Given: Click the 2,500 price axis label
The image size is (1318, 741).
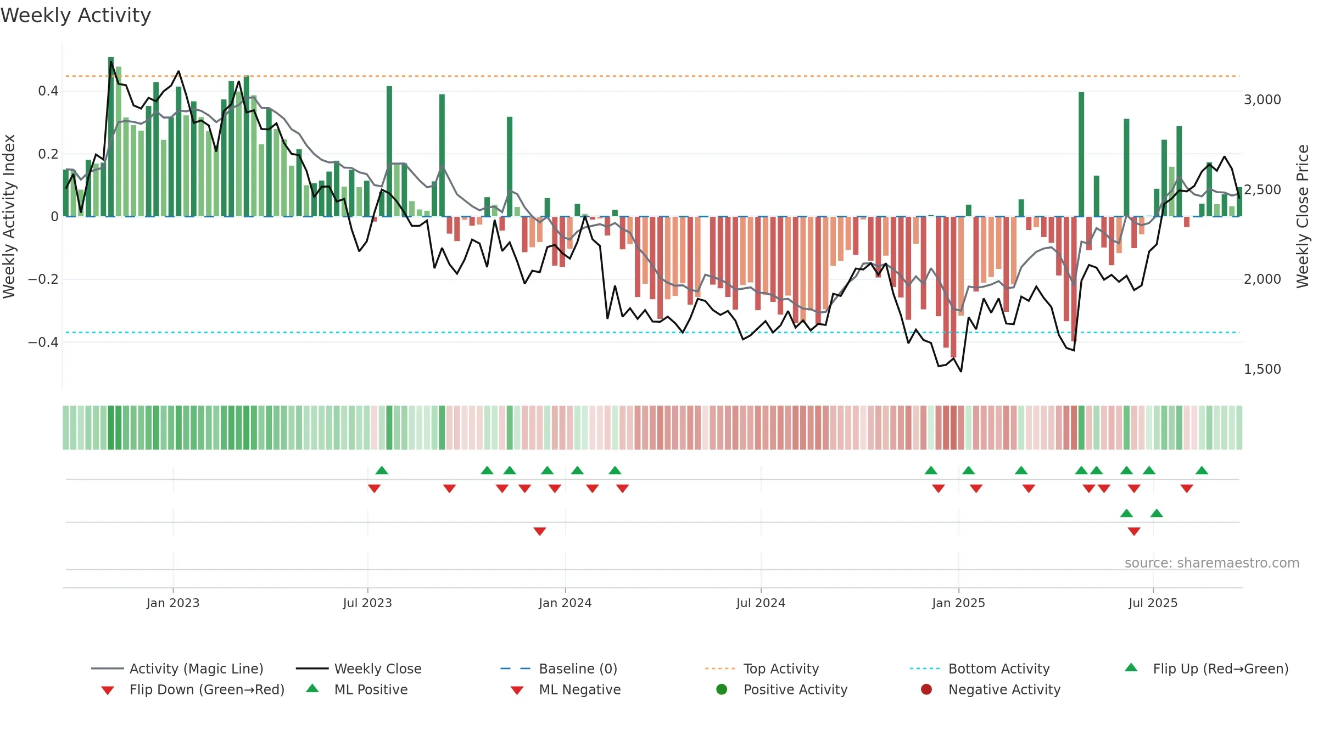Looking at the screenshot, I should [1263, 189].
